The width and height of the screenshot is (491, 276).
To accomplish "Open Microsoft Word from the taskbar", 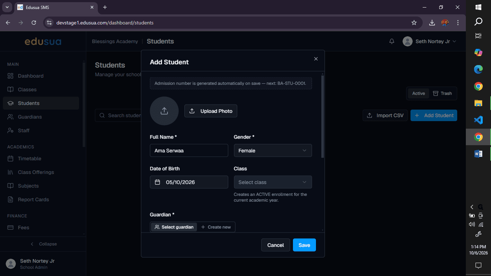I will click(x=478, y=154).
